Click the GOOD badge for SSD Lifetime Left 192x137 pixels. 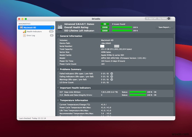coord(105,31)
